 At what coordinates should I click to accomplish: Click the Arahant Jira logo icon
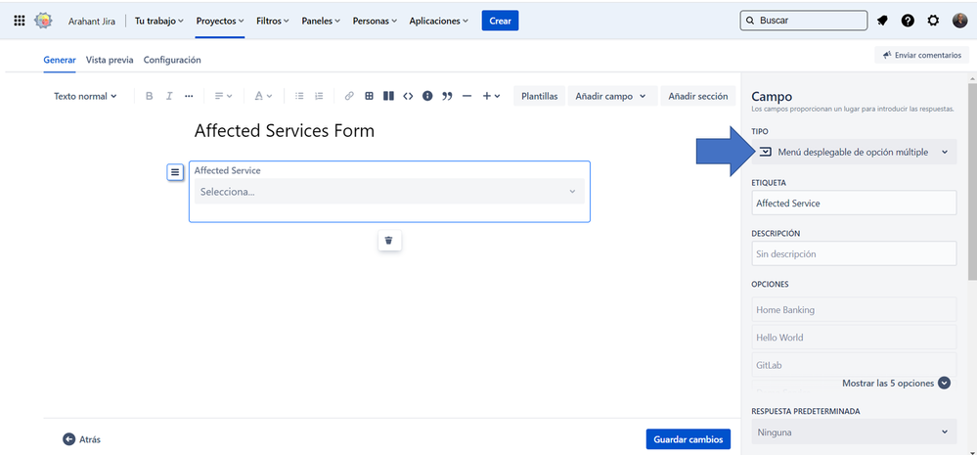pyautogui.click(x=43, y=21)
